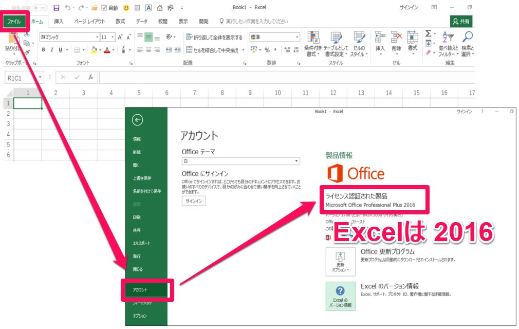Click the green 共有 share button

pyautogui.click(x=461, y=22)
